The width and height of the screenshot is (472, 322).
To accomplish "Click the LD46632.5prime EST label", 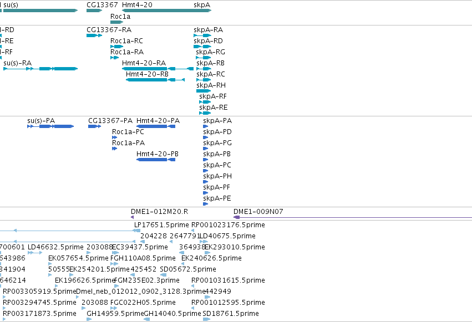I will (x=55, y=247).
